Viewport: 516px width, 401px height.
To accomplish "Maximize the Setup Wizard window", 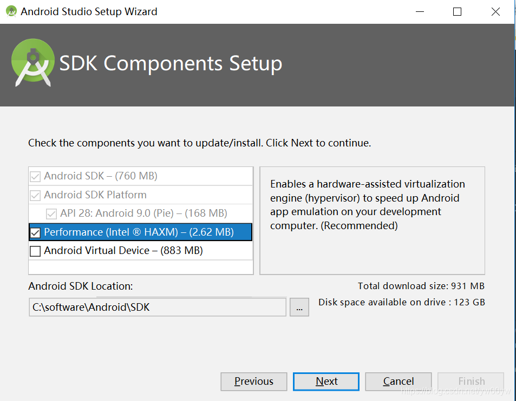I will click(x=457, y=11).
